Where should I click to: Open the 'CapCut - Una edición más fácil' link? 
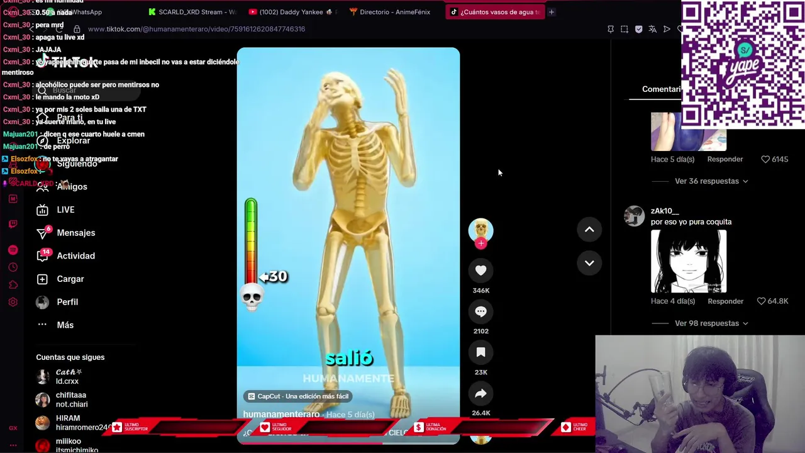[x=297, y=396]
